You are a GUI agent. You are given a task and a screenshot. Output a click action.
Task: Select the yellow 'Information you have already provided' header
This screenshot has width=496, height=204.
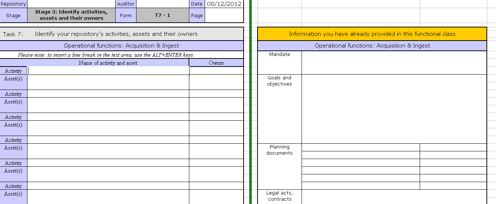372,34
